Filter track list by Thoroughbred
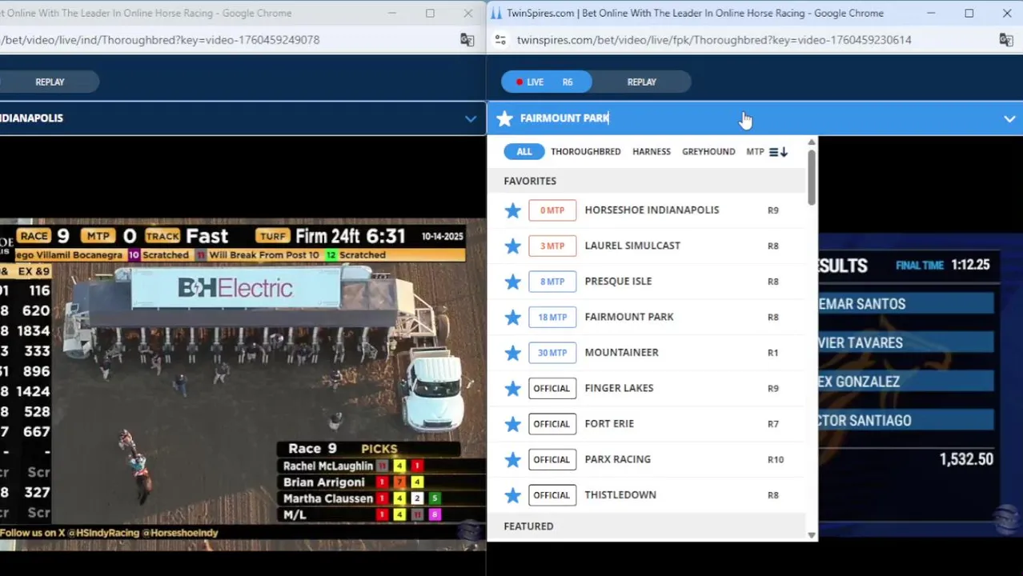The width and height of the screenshot is (1023, 576). [x=585, y=151]
